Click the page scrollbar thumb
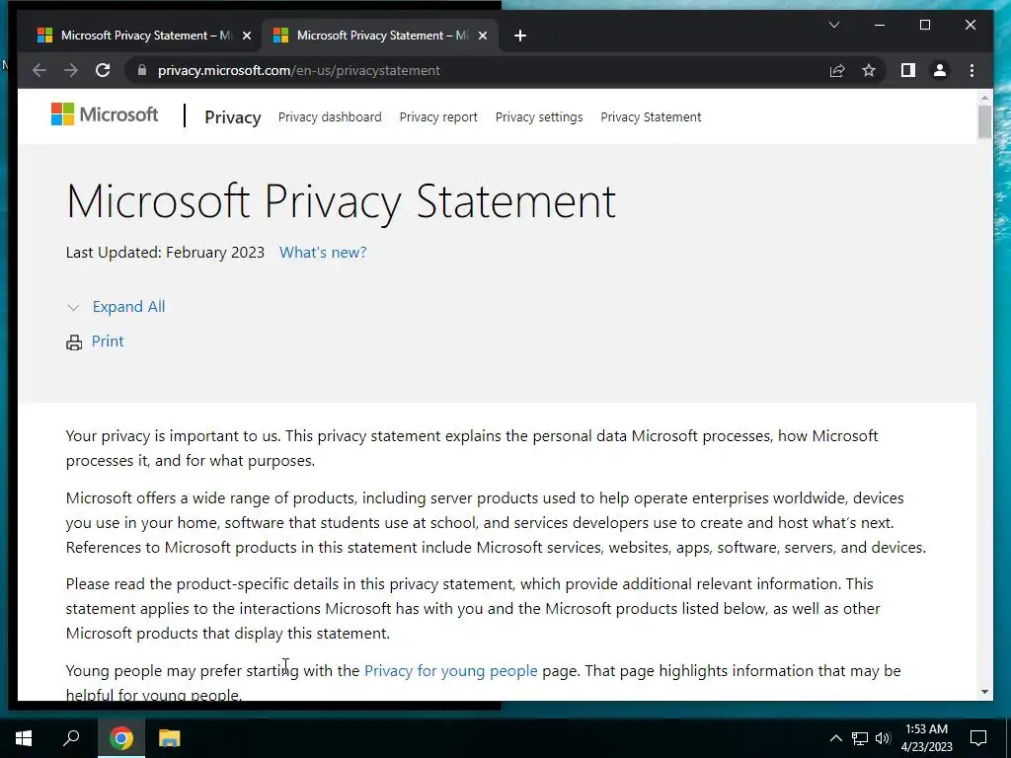Screen dimensions: 1011x758 pyautogui.click(x=984, y=121)
